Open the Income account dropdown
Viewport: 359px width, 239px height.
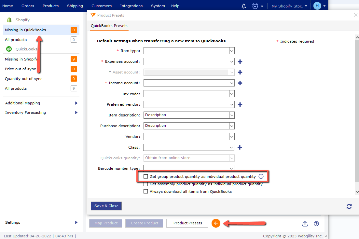(x=232, y=83)
